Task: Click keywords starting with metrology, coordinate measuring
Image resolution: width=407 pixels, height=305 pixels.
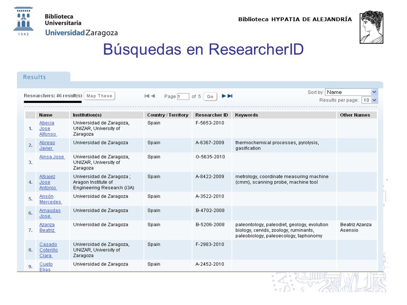Action: pos(282,179)
